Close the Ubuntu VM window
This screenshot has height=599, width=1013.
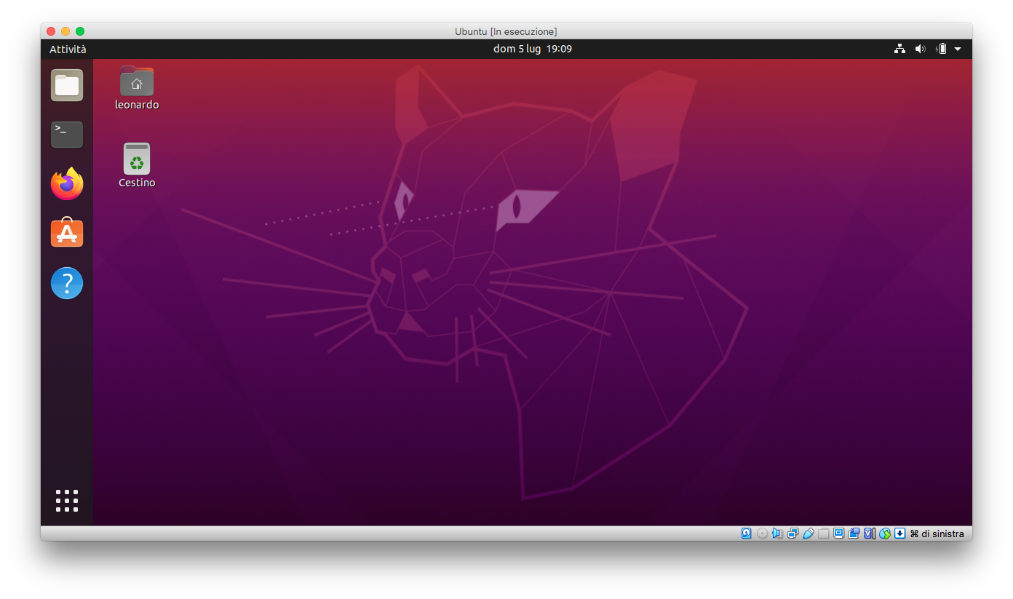tap(51, 31)
